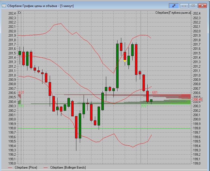Toggle the chain link button in the title bar
Image resolution: width=210 pixels, height=171 pixels.
(x=174, y=6)
